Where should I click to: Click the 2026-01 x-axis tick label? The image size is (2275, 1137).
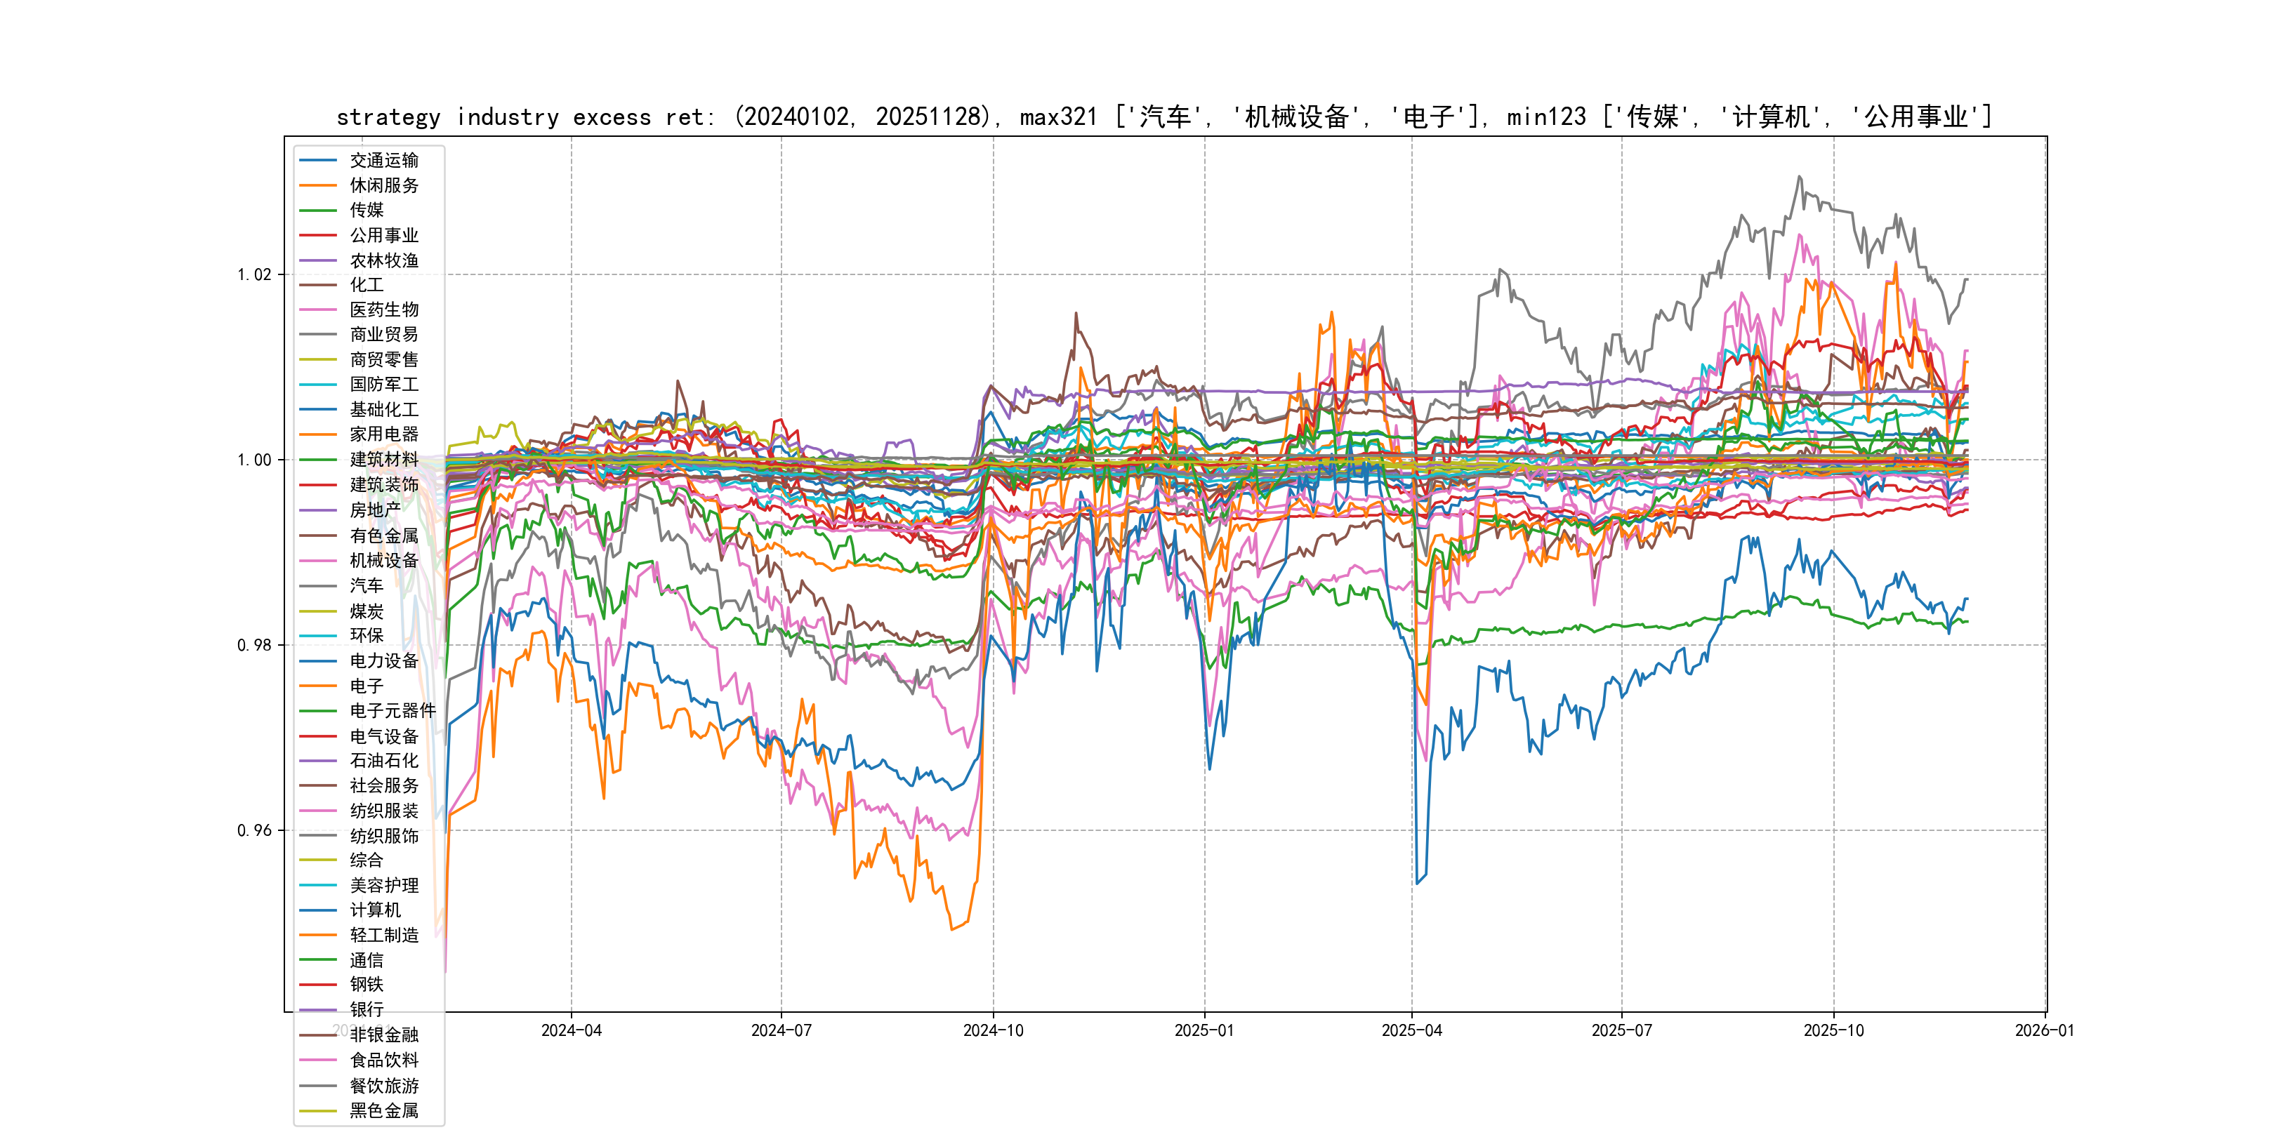pyautogui.click(x=2045, y=1031)
